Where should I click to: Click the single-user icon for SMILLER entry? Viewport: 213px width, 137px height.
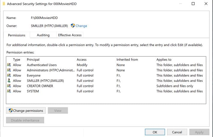9,81
